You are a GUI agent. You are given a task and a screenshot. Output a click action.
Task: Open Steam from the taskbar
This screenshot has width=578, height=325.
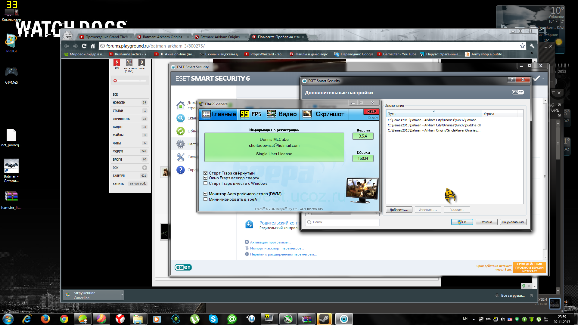(x=324, y=319)
